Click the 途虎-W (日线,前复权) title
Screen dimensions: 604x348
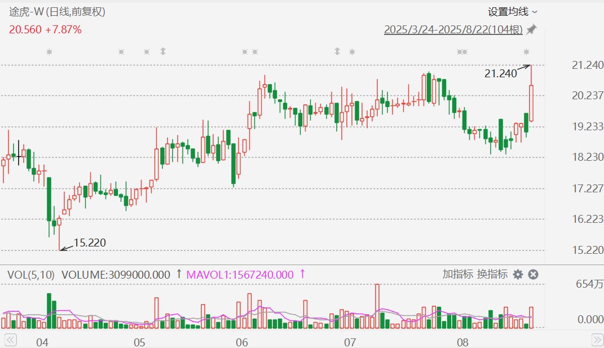(57, 12)
